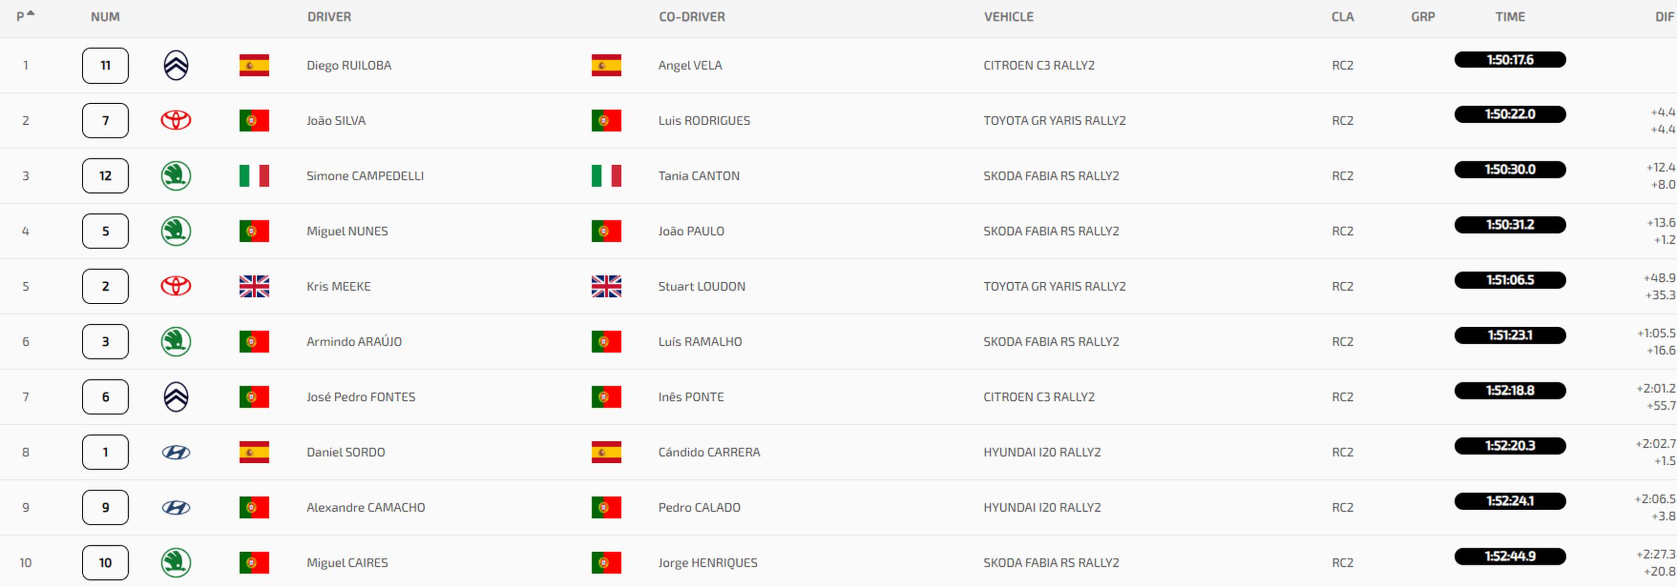This screenshot has height=587, width=1677.
Task: Click the VEHICLE column header
Action: point(1008,17)
